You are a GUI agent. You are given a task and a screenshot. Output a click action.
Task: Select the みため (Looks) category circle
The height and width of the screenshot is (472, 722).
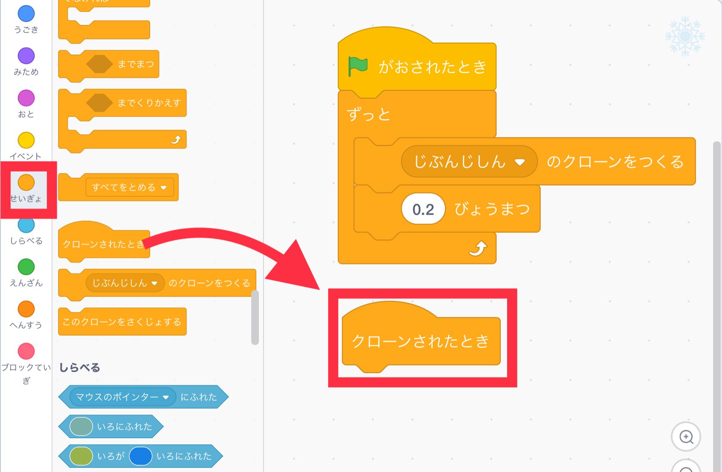click(26, 56)
